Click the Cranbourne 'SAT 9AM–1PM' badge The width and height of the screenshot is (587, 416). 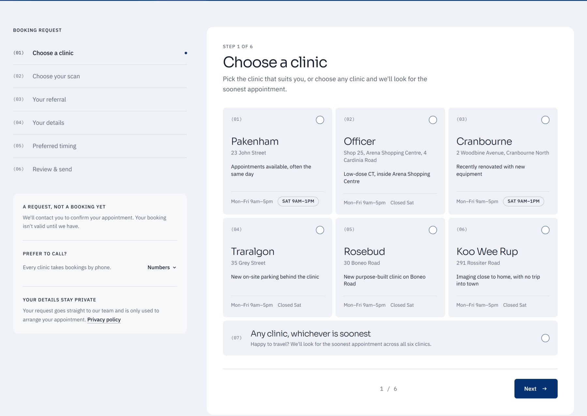pyautogui.click(x=523, y=201)
